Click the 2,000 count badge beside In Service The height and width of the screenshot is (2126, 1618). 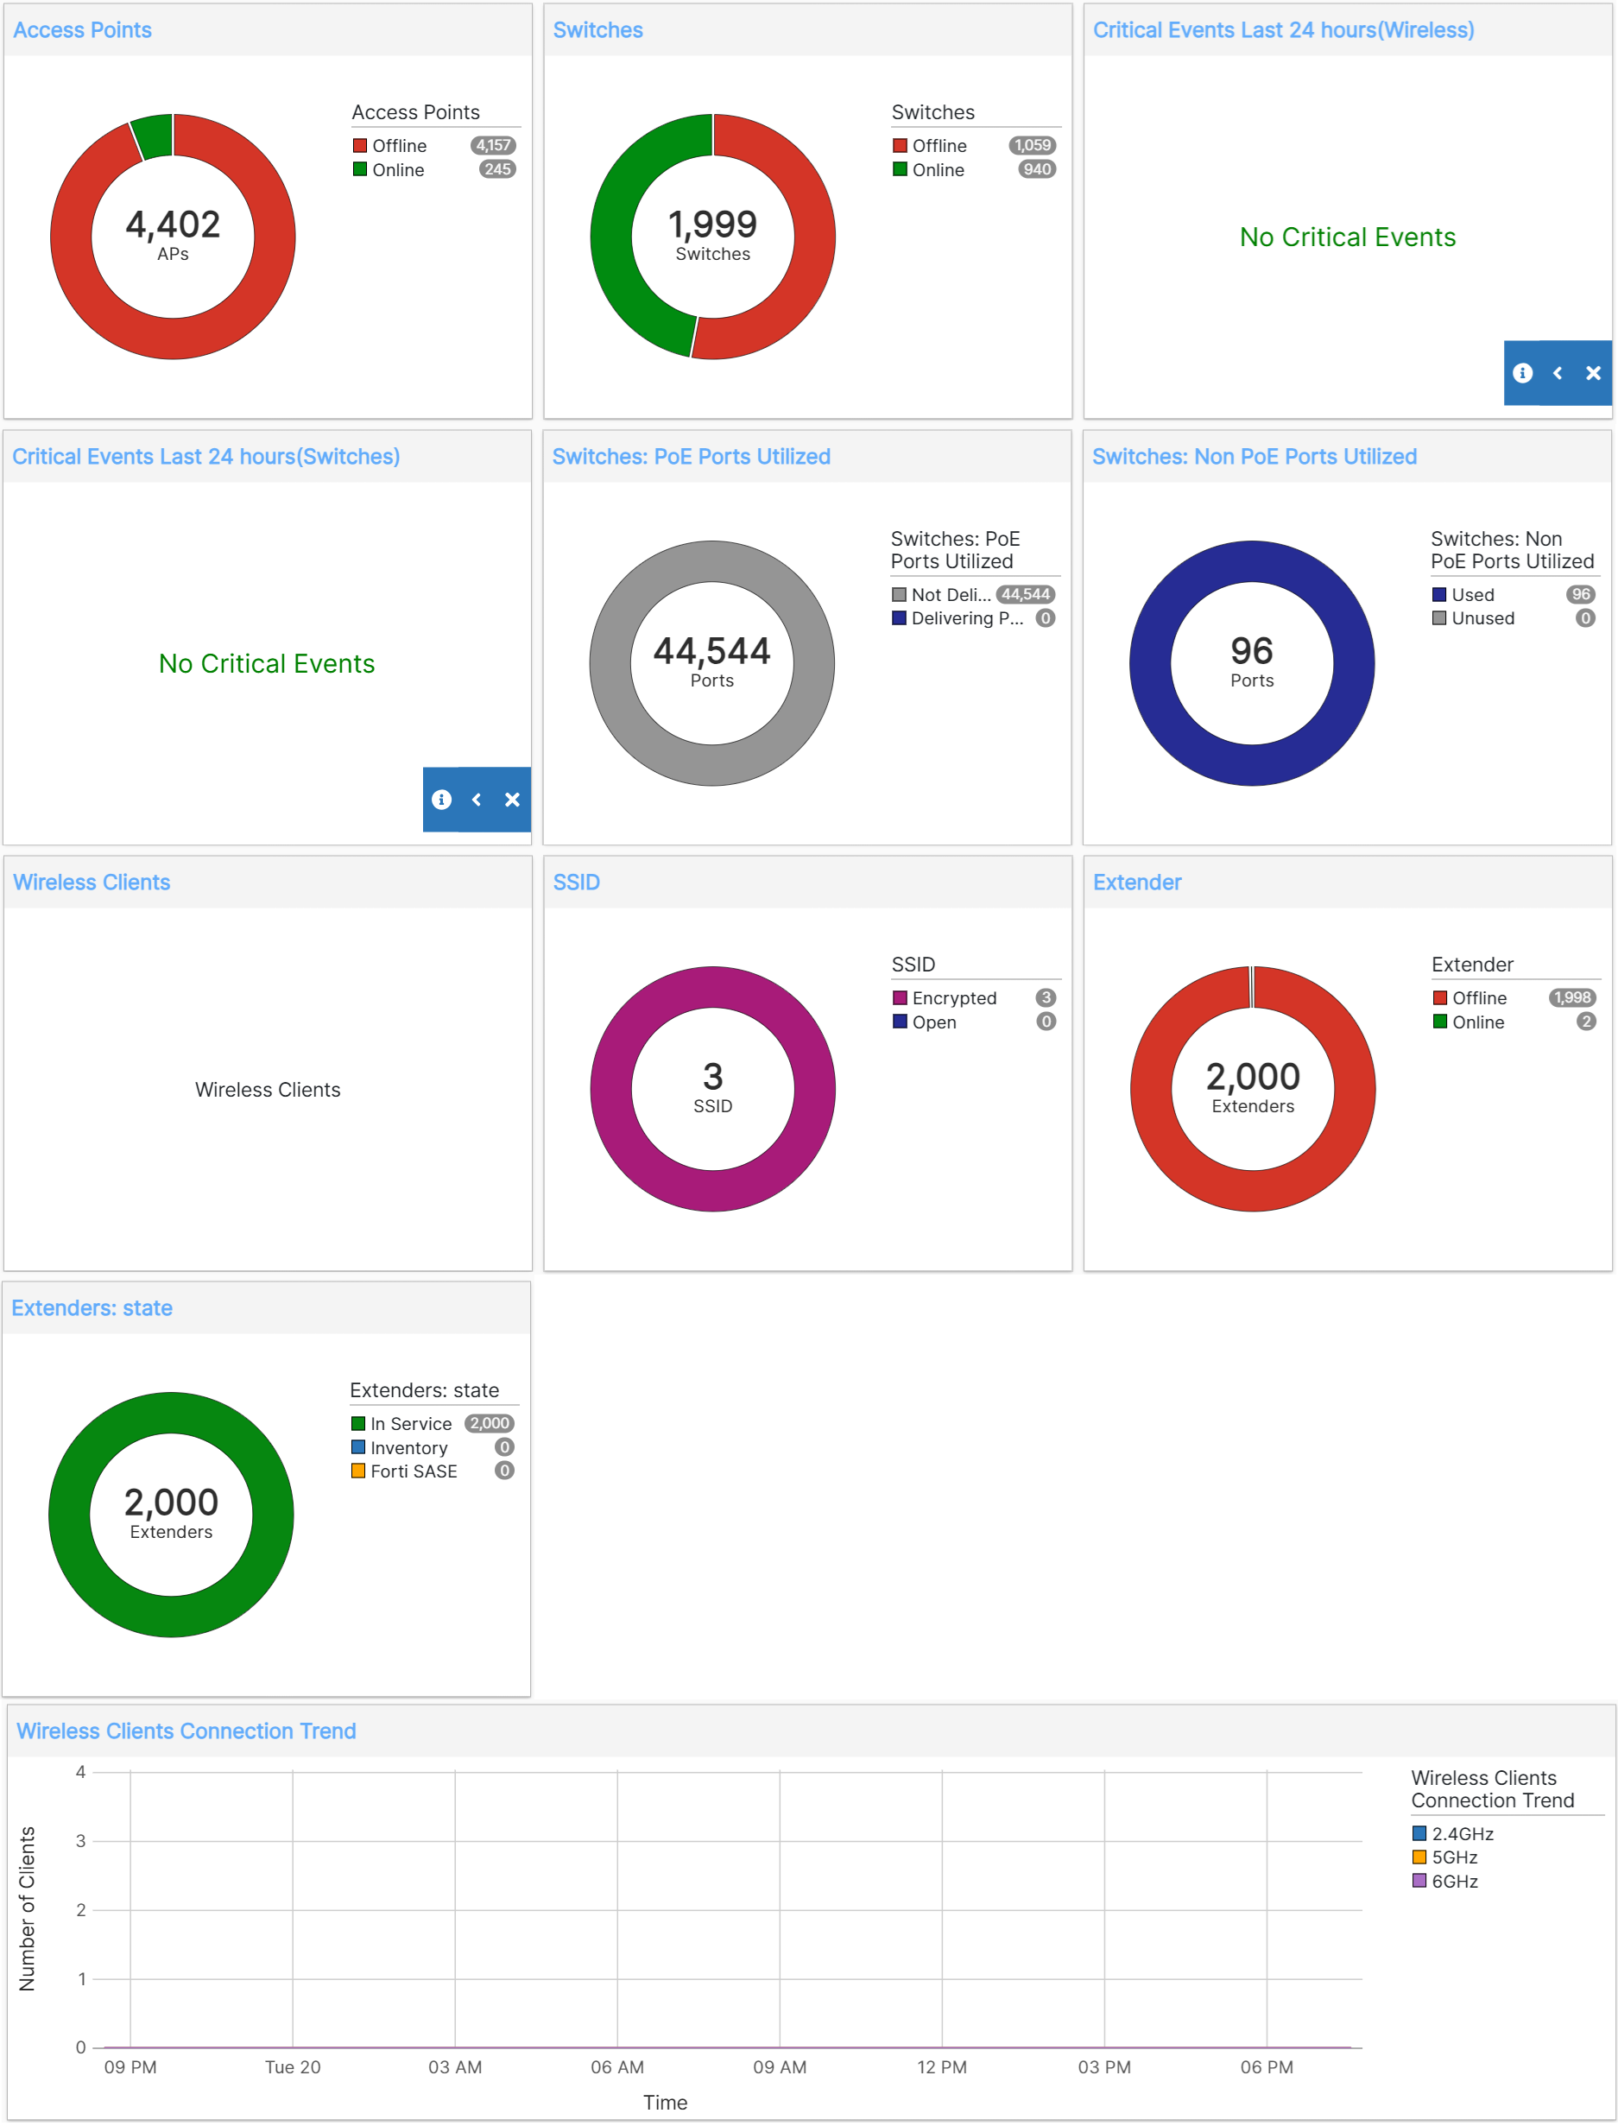(491, 1423)
